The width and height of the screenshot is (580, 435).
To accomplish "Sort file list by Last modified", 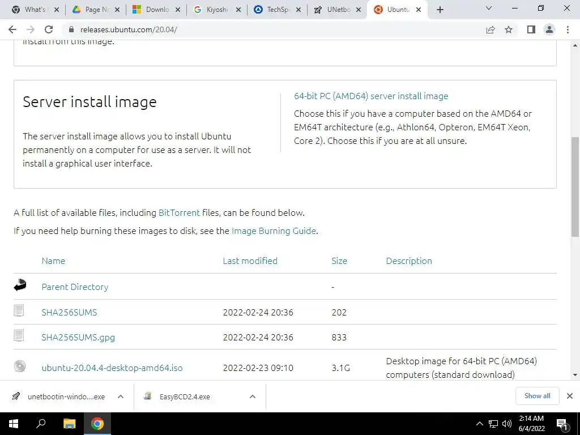I will click(250, 261).
